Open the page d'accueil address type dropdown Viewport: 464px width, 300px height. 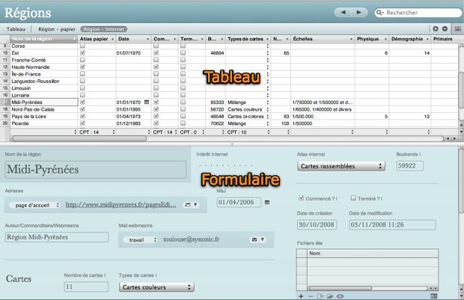click(34, 205)
